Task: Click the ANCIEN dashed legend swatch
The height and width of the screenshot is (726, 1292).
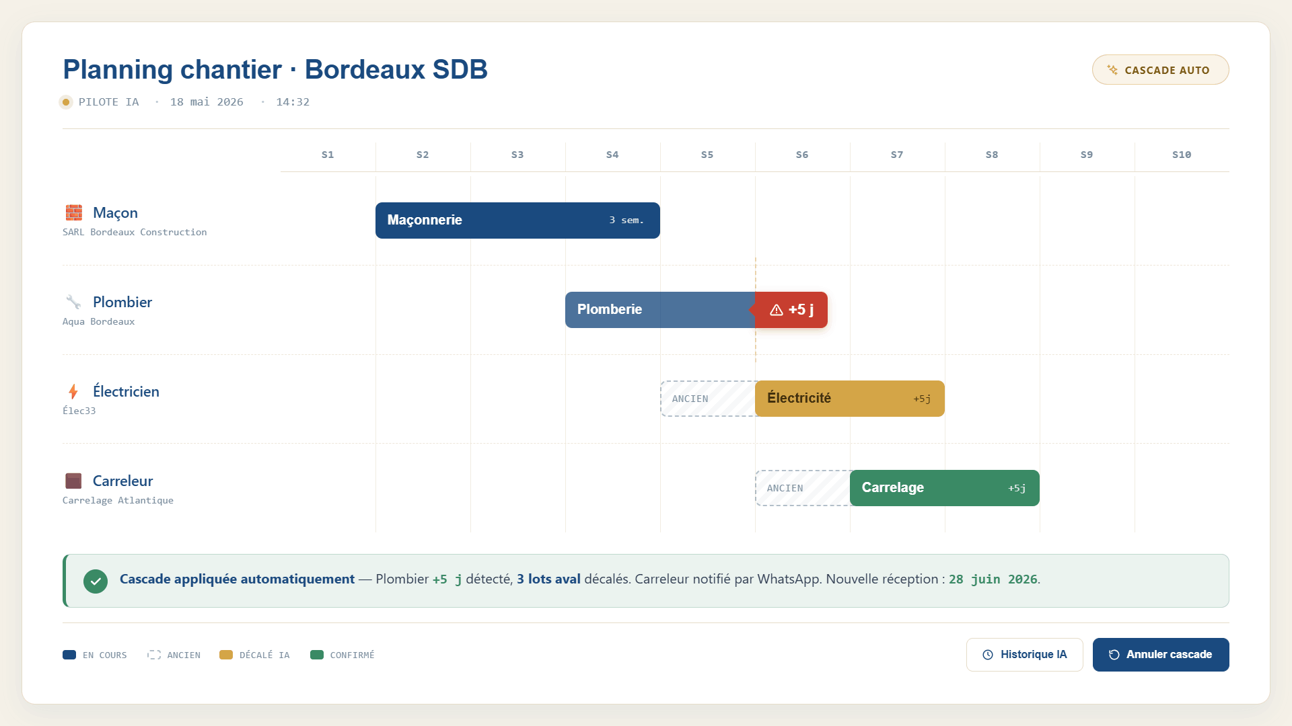Action: [x=154, y=655]
